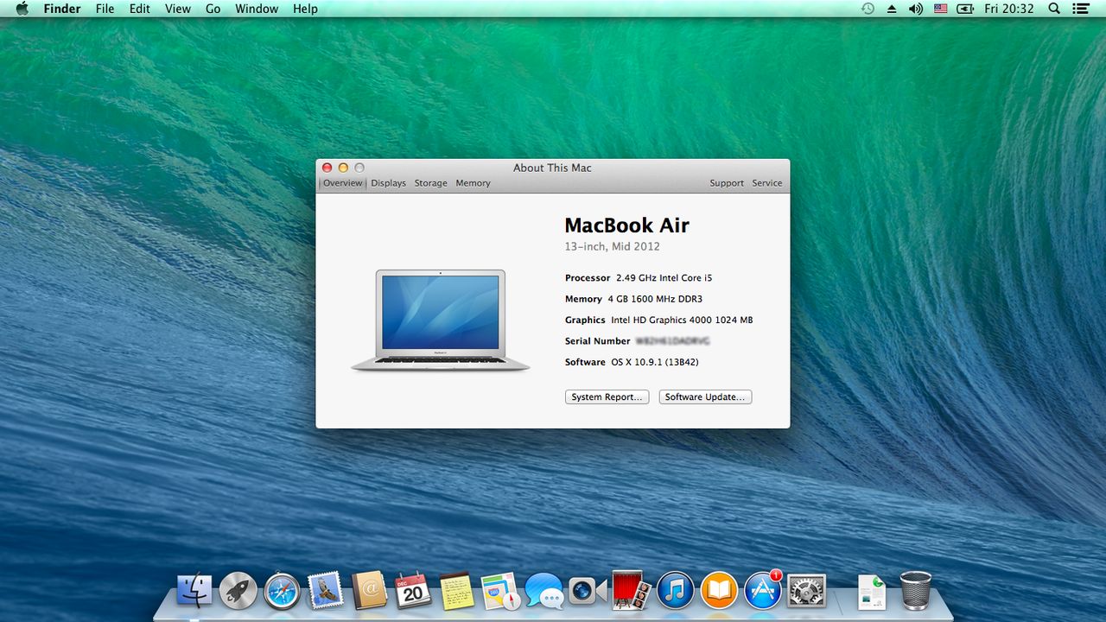The width and height of the screenshot is (1106, 622).
Task: Open iBooks orange book icon
Action: coord(719,591)
